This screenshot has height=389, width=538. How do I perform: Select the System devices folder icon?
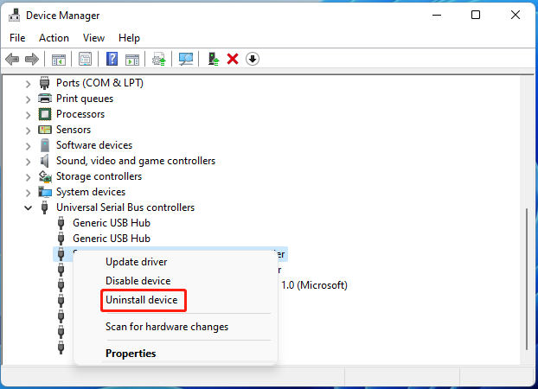[x=45, y=192]
